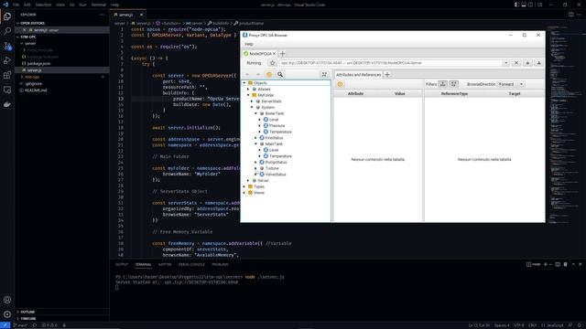Open the Terminal menu in VS Code
Viewport: 586px width, 329px height.
[99, 5]
